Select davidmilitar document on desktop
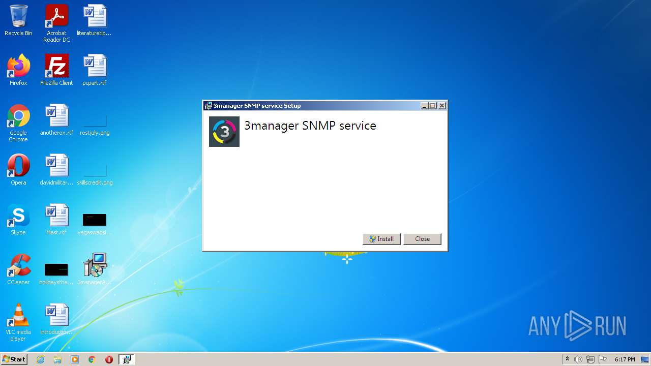 pos(56,170)
